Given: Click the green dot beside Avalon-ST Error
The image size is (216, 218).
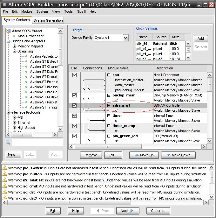Looking at the screenshot, I should tap(26, 82).
